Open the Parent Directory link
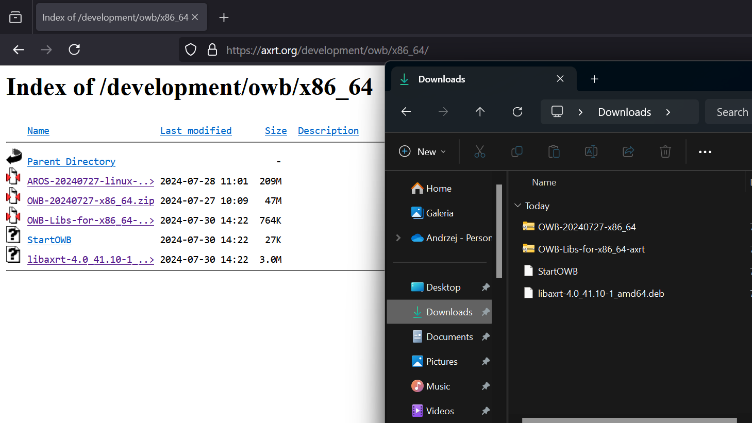 [71, 162]
